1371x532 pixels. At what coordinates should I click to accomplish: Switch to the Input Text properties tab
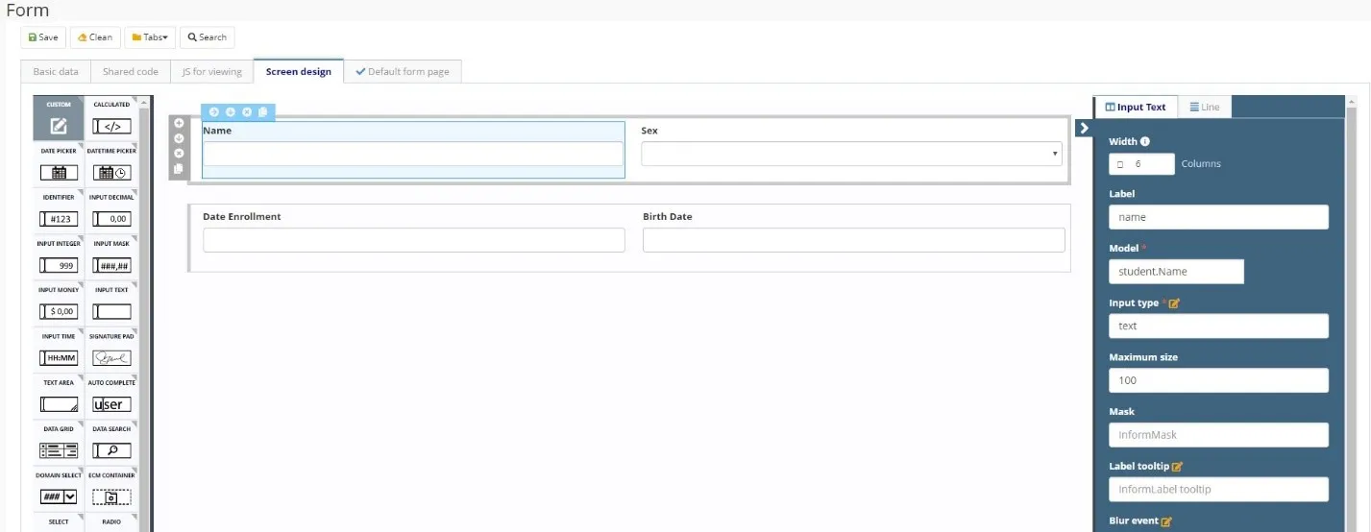(x=1136, y=107)
